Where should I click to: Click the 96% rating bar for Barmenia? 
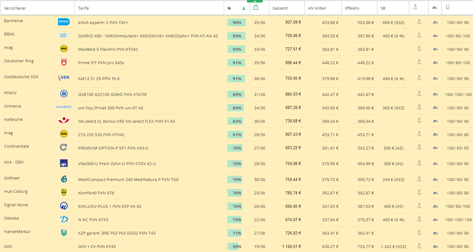(x=236, y=22)
